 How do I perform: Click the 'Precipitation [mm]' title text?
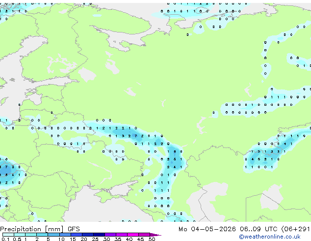[32, 229]
